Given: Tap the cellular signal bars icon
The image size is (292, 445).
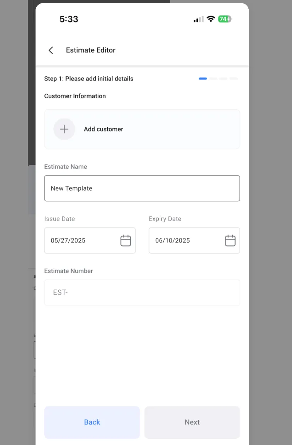Looking at the screenshot, I should (x=199, y=19).
